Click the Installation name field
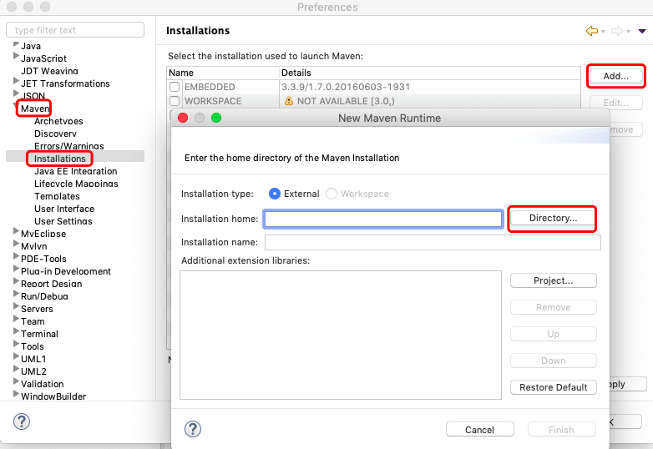Image resolution: width=653 pixels, height=449 pixels. (433, 242)
